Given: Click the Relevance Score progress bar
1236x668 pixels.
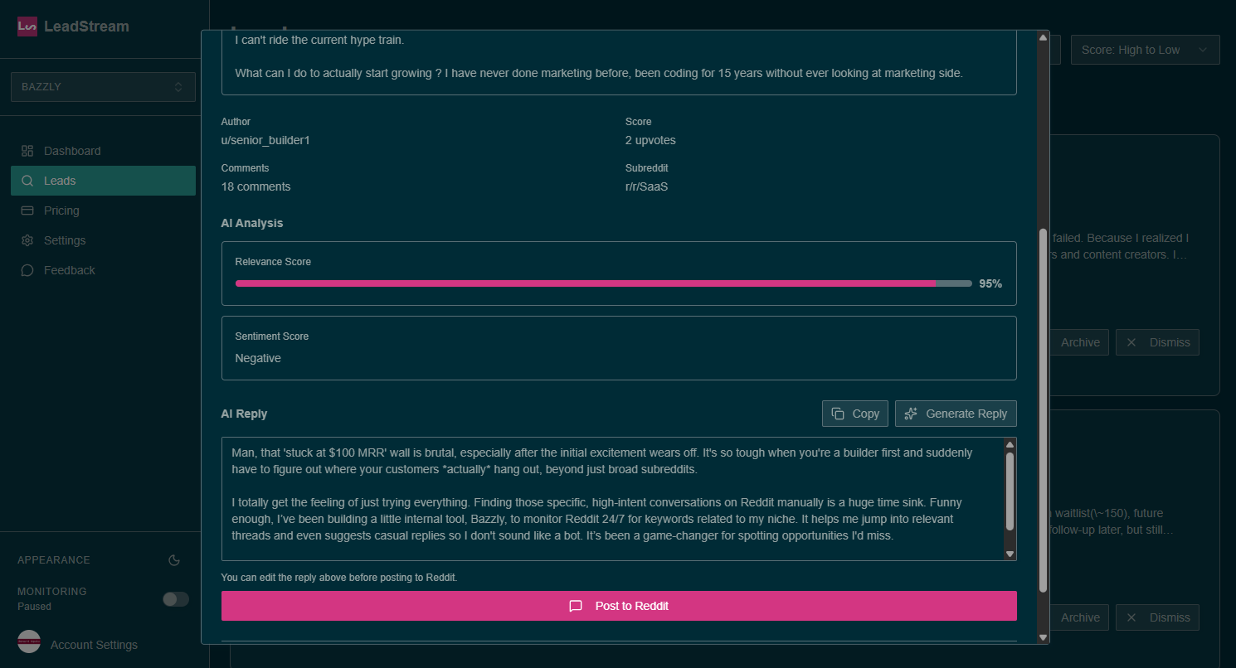Looking at the screenshot, I should point(603,283).
